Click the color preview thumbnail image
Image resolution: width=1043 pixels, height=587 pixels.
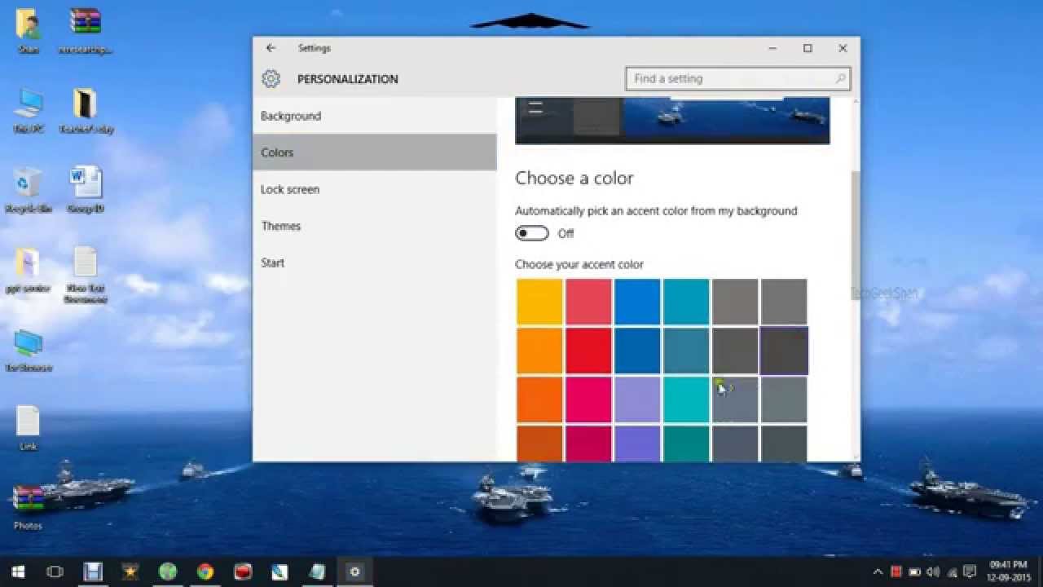[672, 121]
